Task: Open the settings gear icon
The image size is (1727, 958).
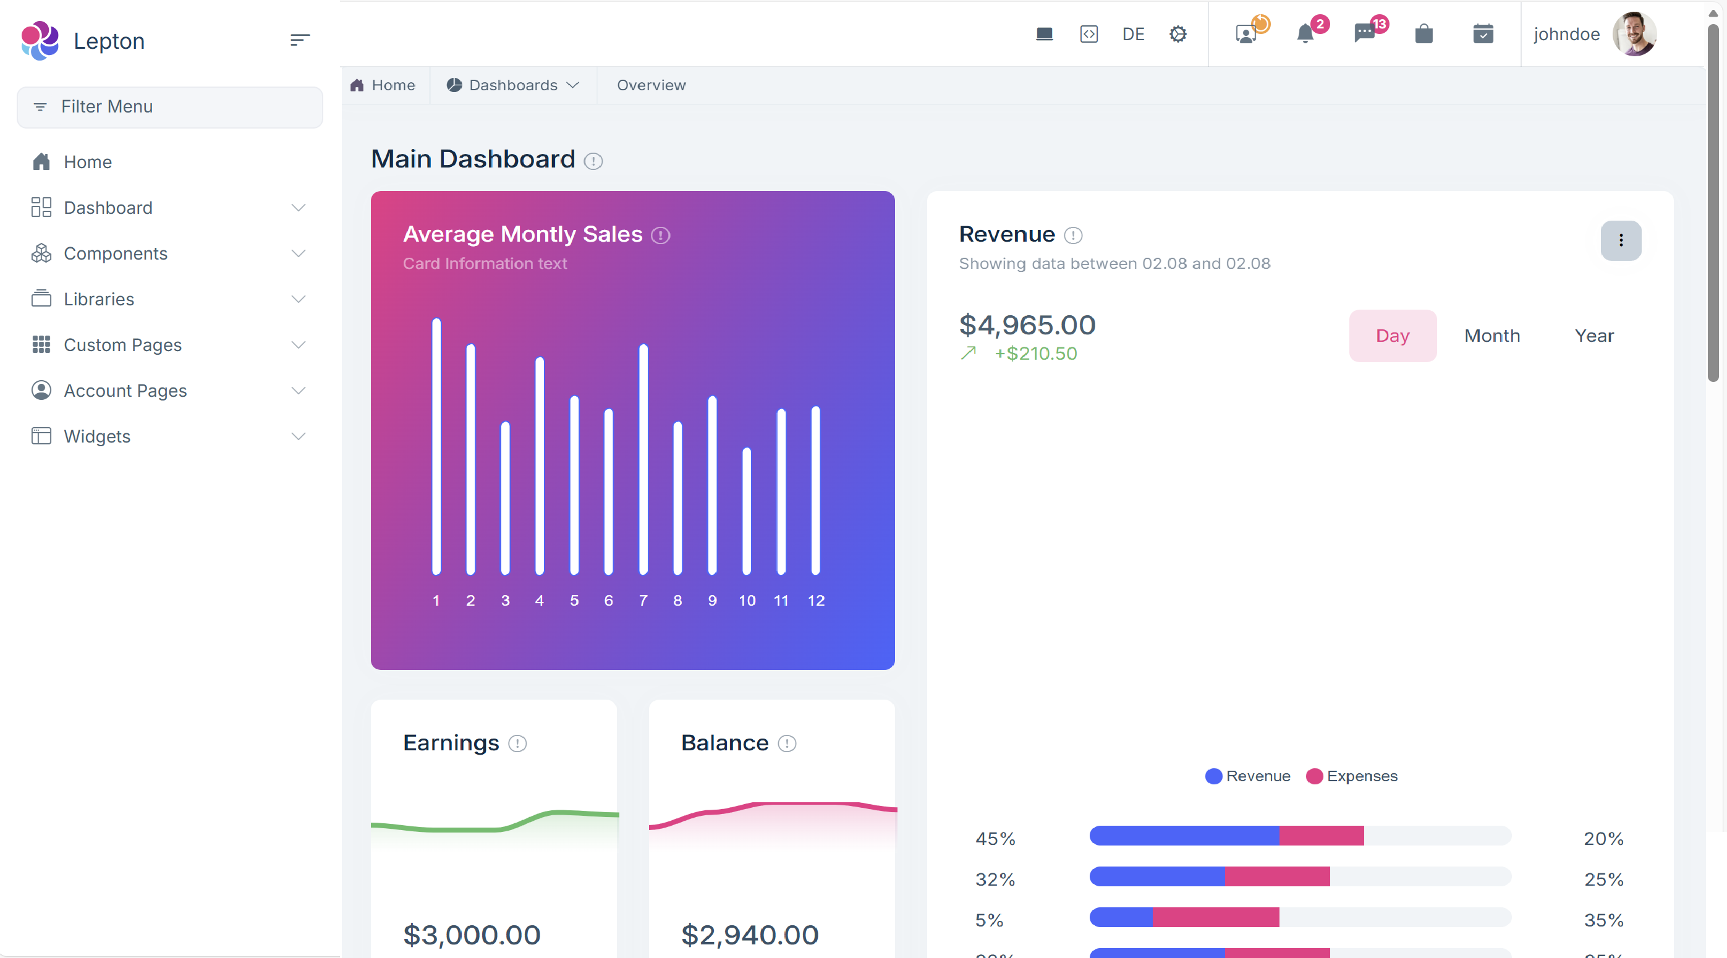Action: [x=1178, y=34]
